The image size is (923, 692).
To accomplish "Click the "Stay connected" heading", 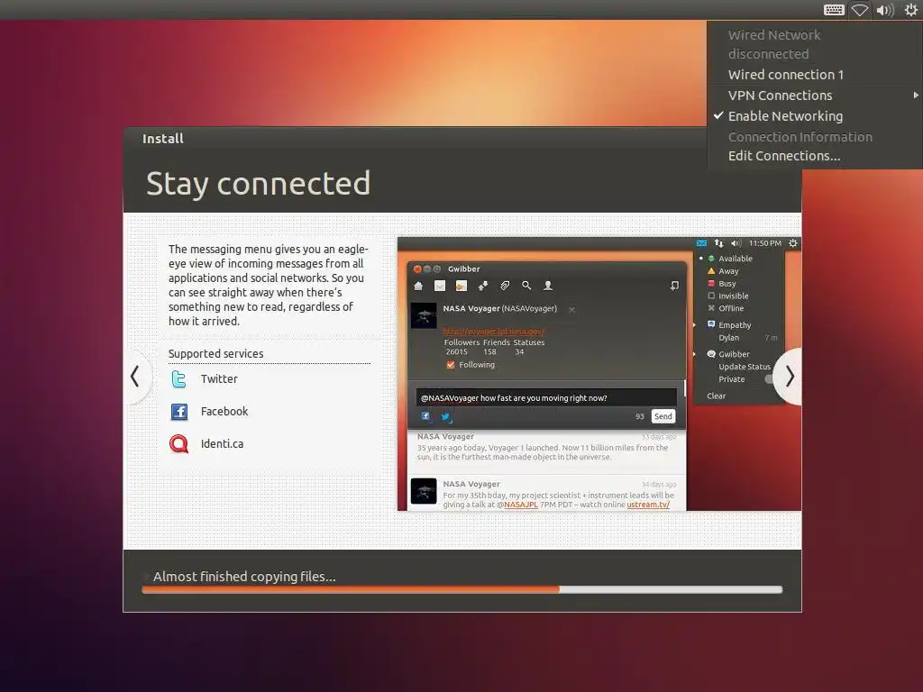I will (259, 183).
